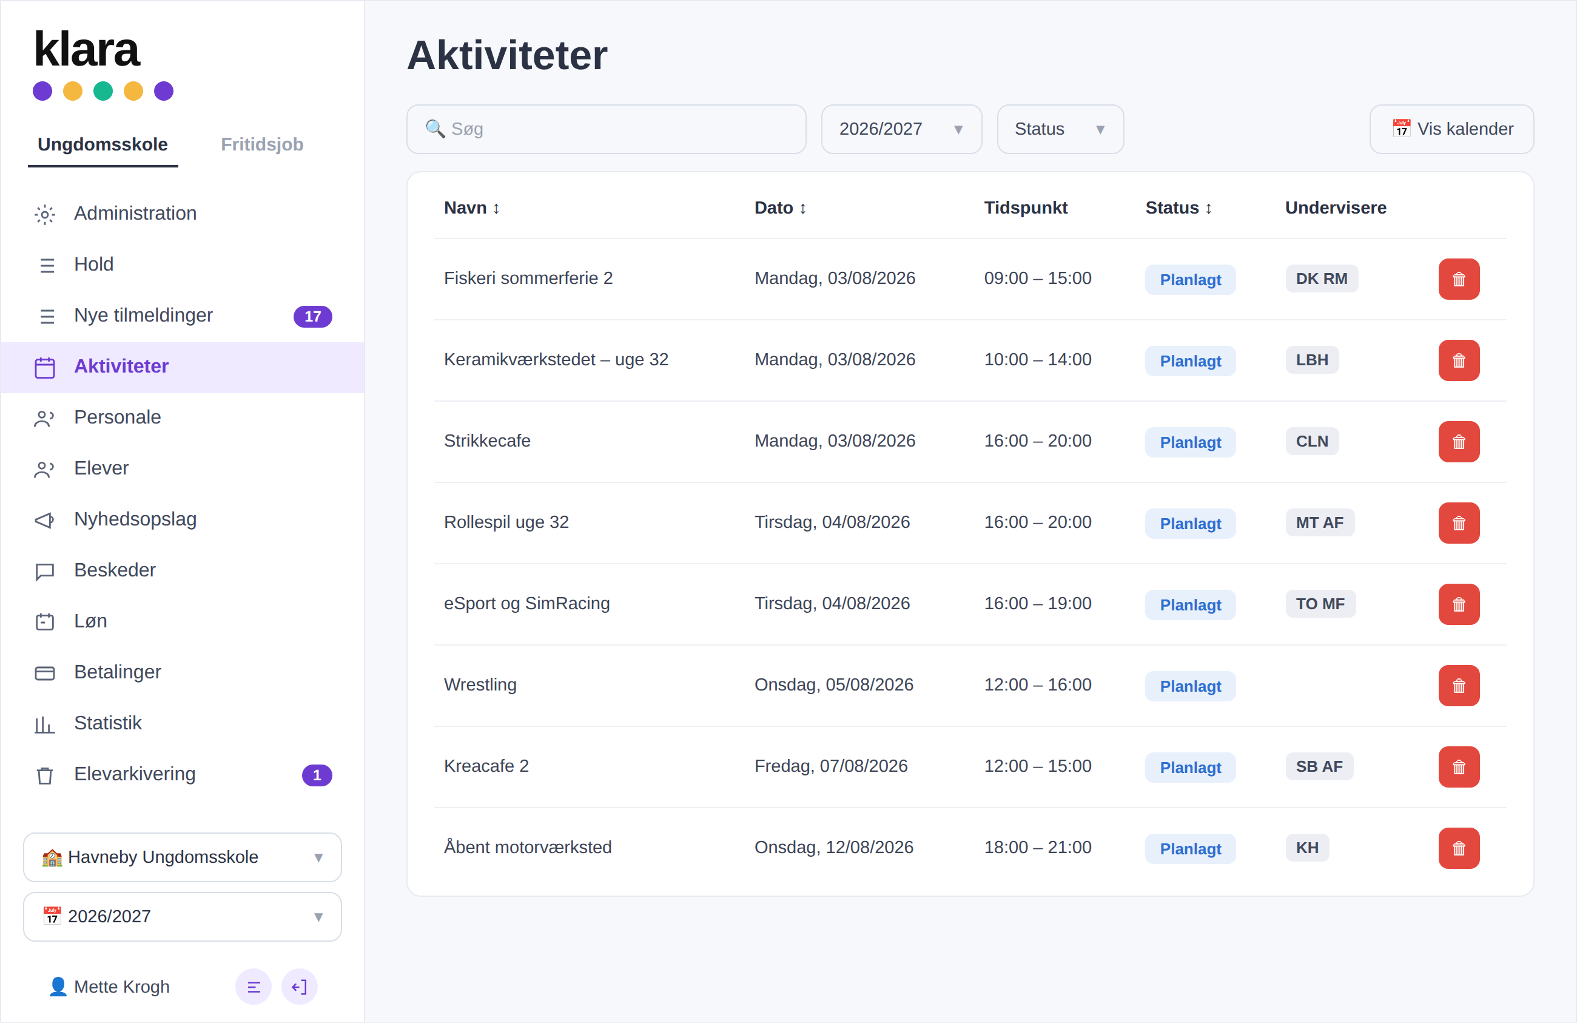1577x1023 pixels.
Task: Open the Strikkecafe activity row
Action: coord(970,442)
